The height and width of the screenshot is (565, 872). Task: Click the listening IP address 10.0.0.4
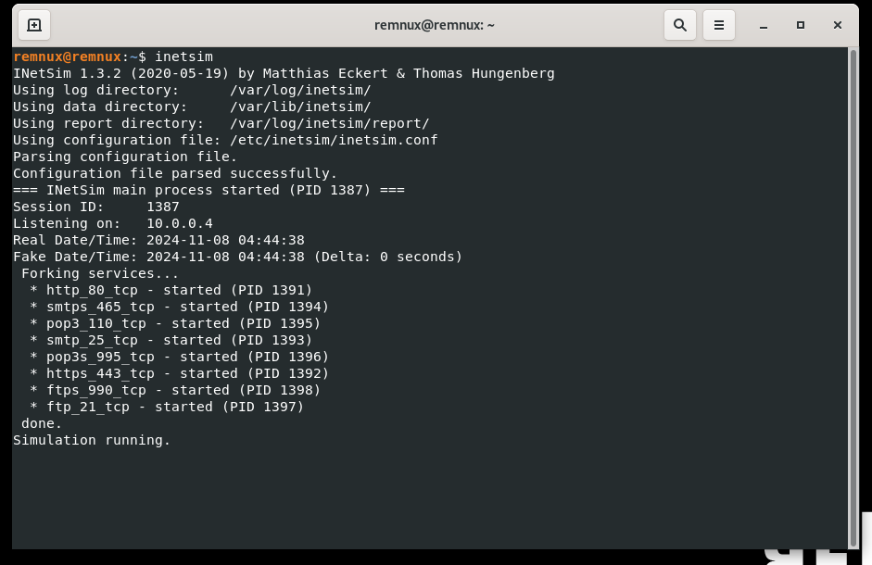pos(179,223)
